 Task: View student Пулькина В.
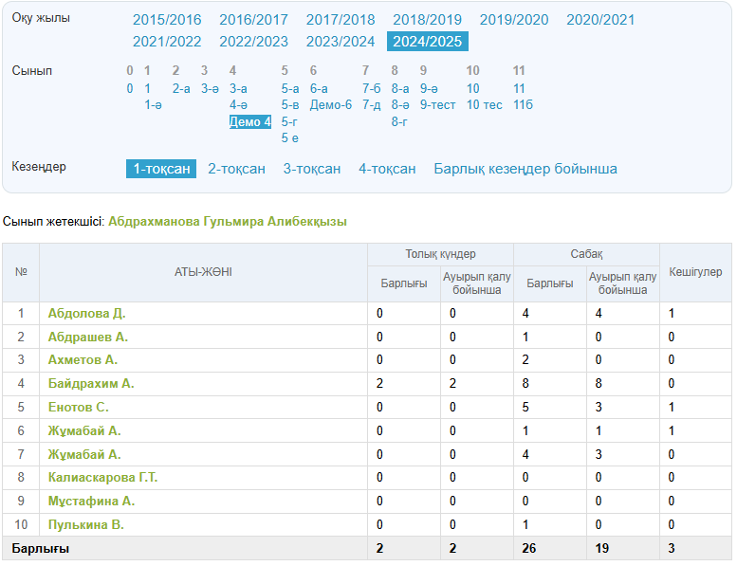(86, 525)
